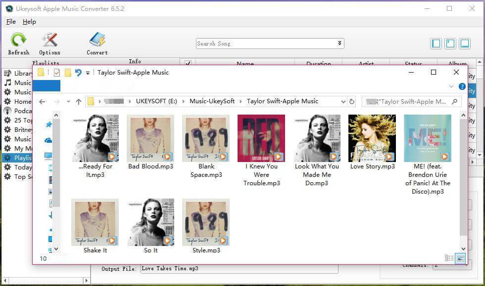485x286 pixels.
Task: Click the Back navigation arrow in explorer
Action: click(42, 101)
